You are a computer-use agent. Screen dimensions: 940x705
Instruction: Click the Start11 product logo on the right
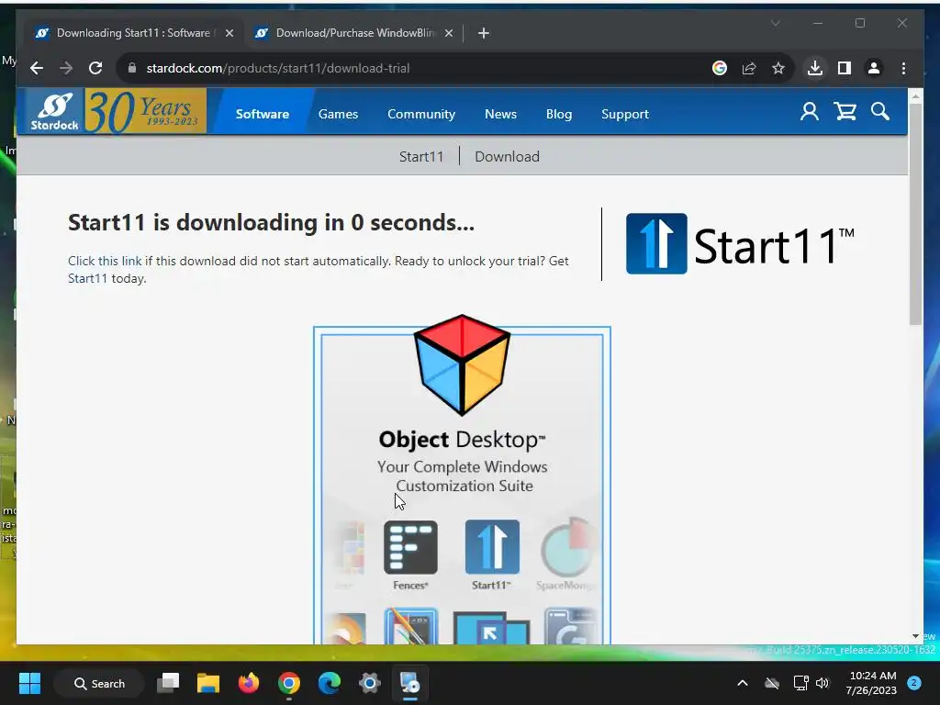[740, 244]
